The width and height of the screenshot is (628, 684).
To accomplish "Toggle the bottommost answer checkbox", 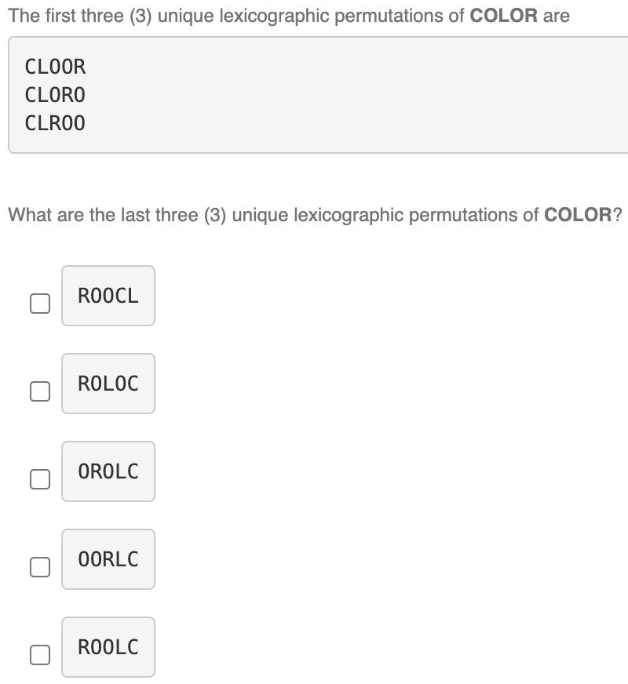I will click(40, 653).
